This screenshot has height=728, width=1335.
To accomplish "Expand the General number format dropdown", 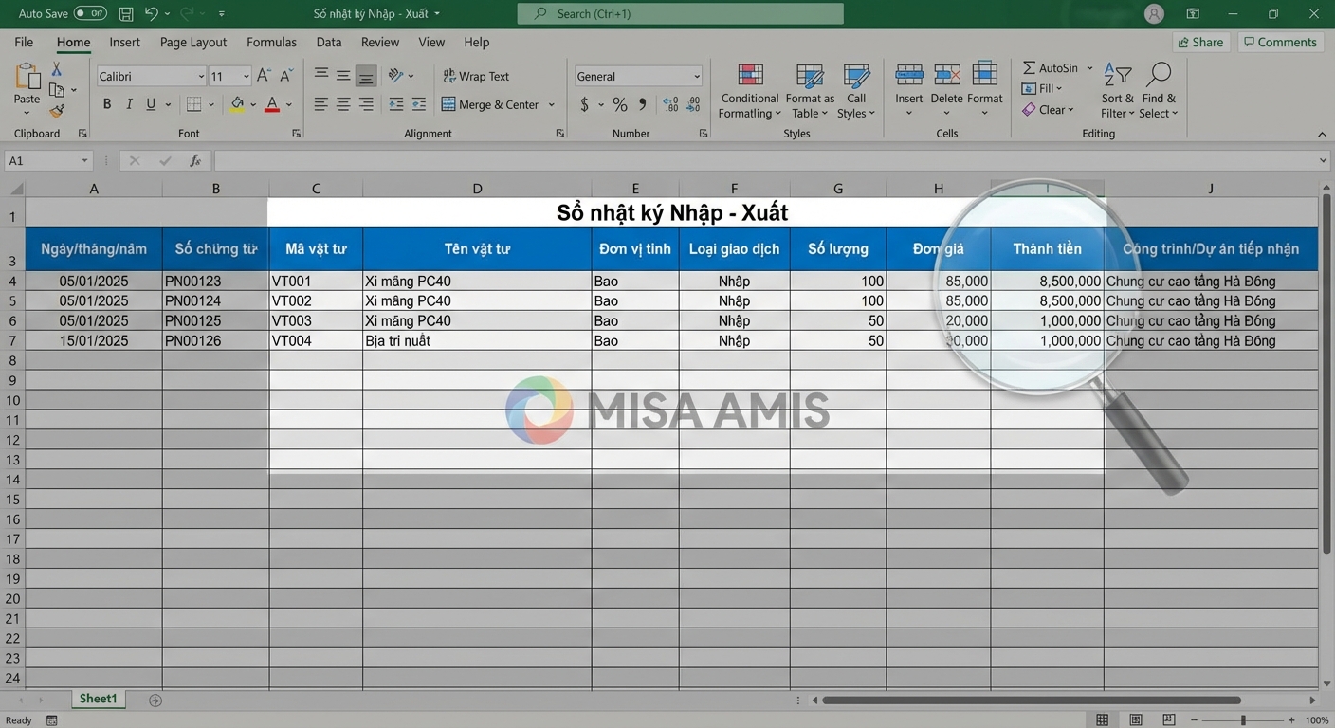I will point(696,77).
